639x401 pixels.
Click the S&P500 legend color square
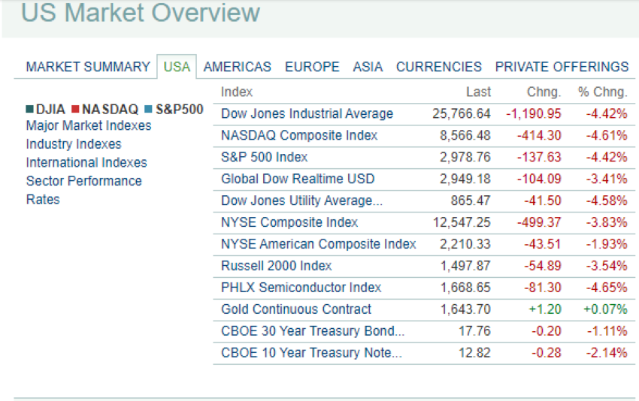pos(148,110)
